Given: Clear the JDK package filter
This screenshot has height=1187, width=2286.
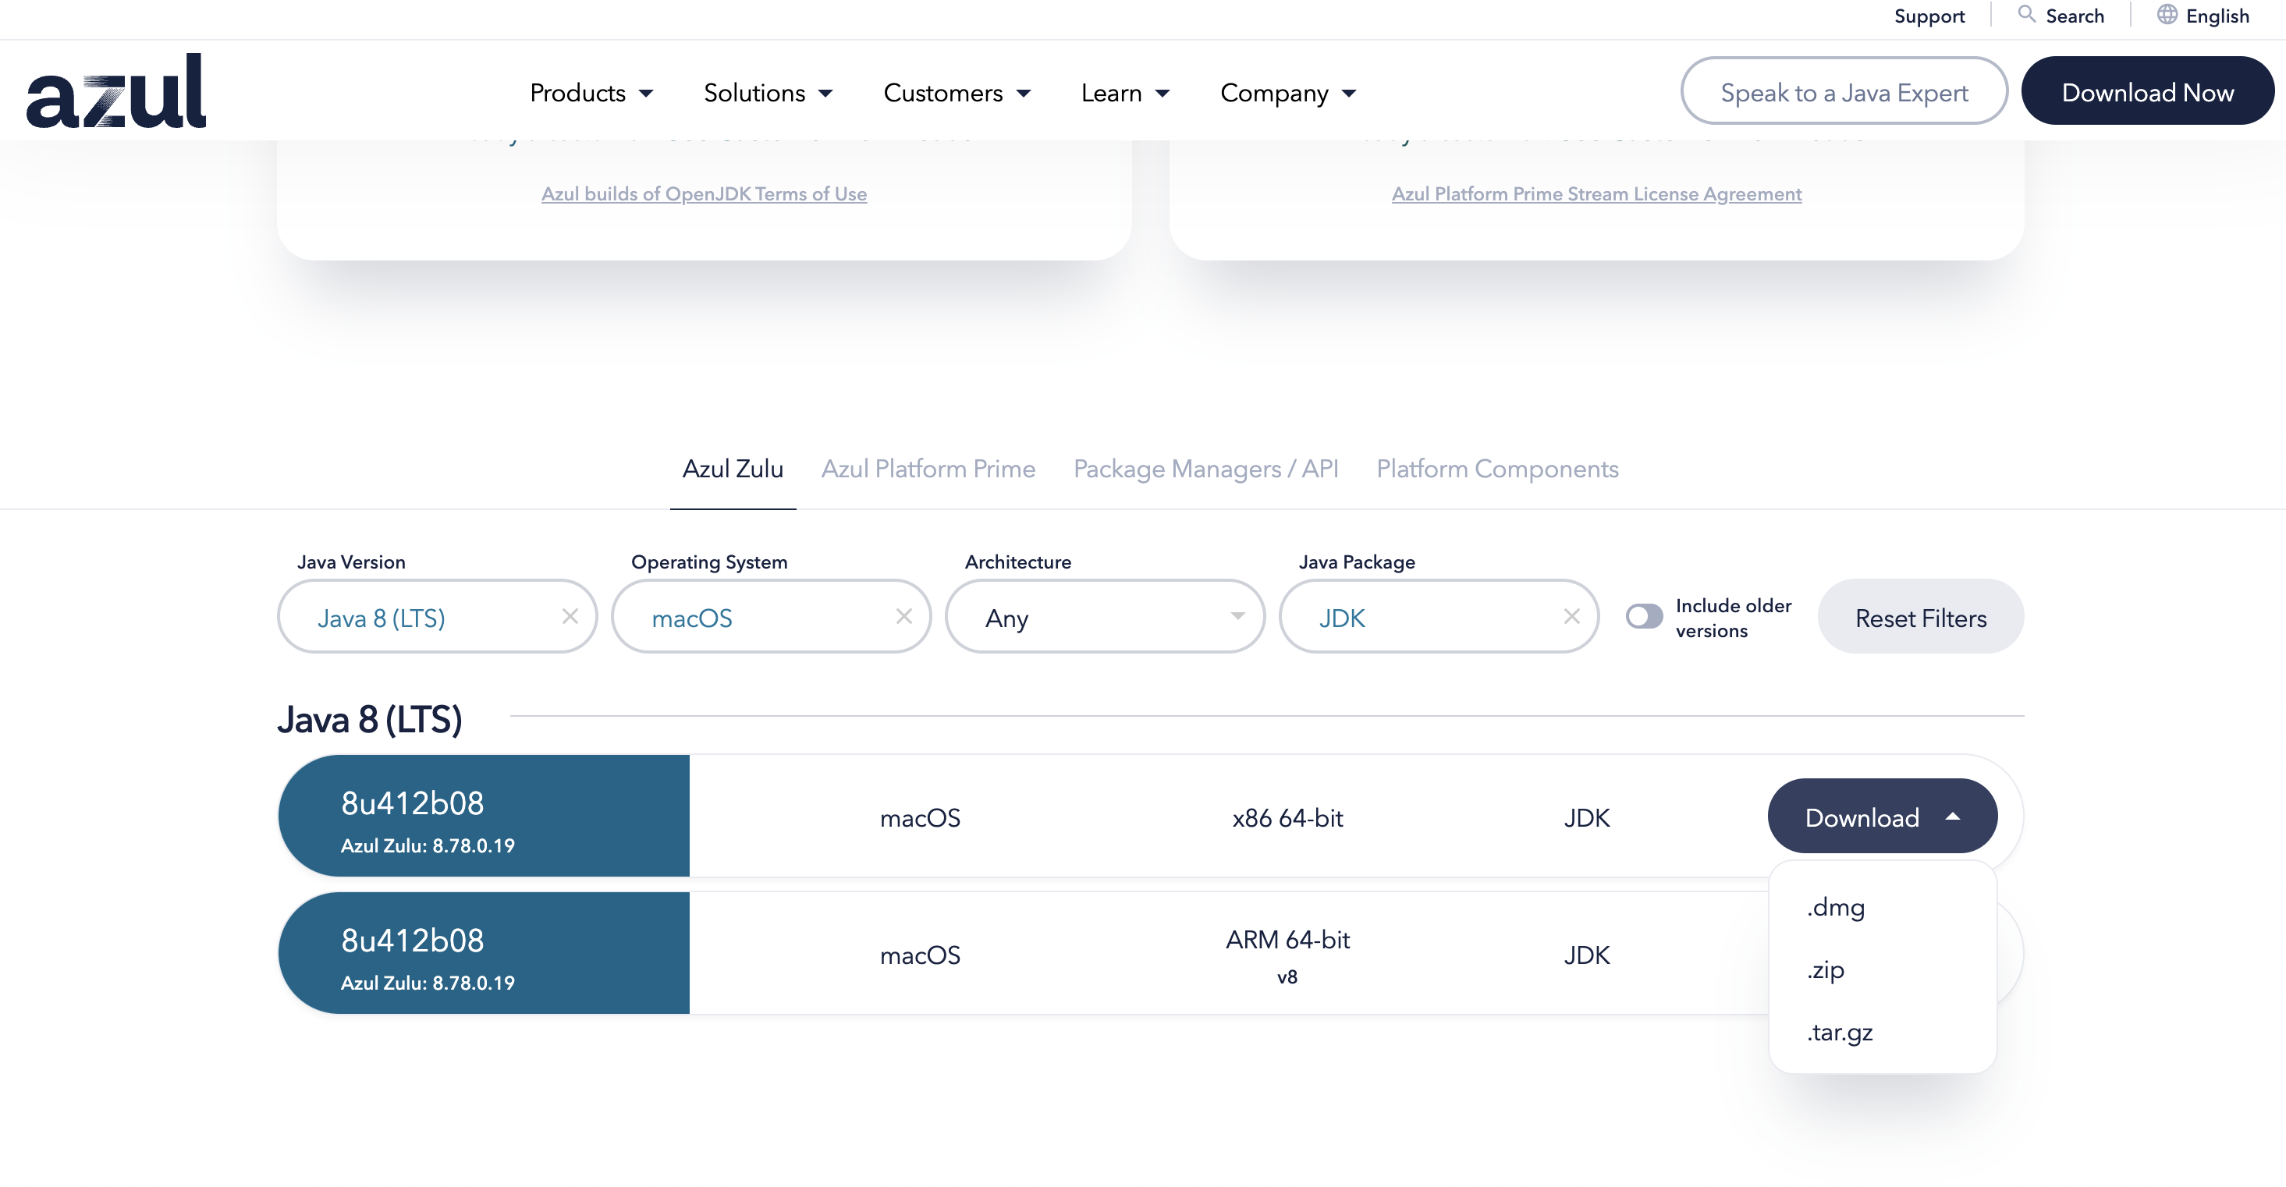Looking at the screenshot, I should (x=1571, y=615).
